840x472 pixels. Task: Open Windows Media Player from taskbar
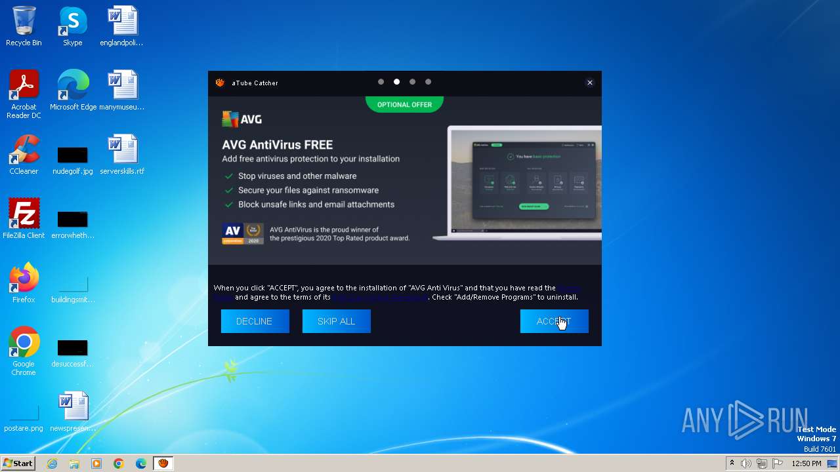(x=96, y=463)
